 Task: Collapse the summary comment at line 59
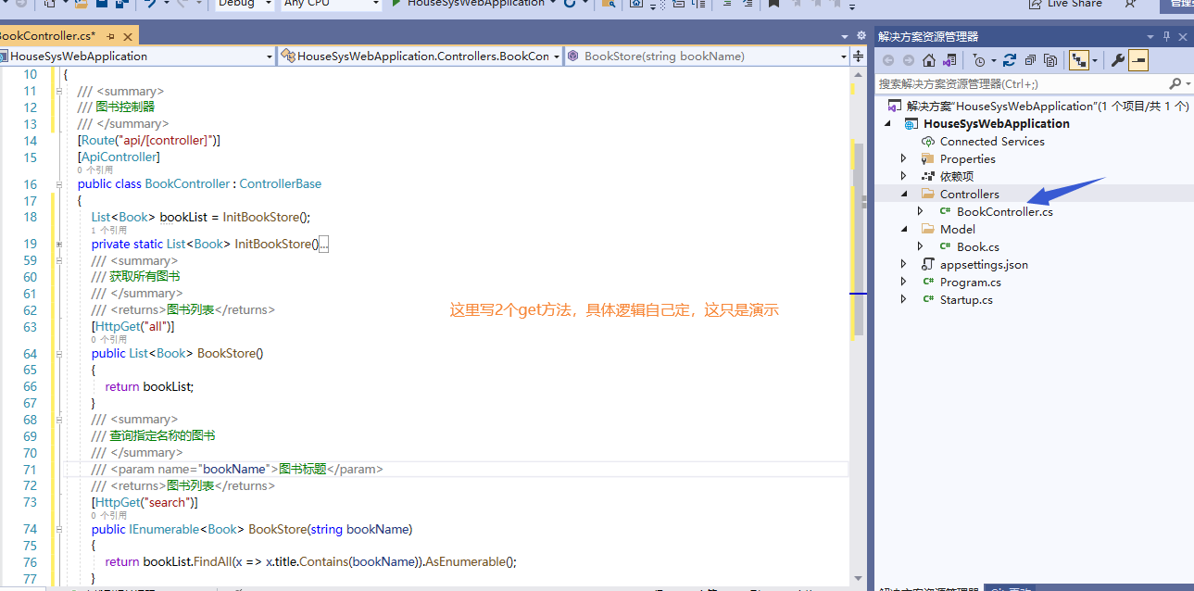[x=60, y=261]
